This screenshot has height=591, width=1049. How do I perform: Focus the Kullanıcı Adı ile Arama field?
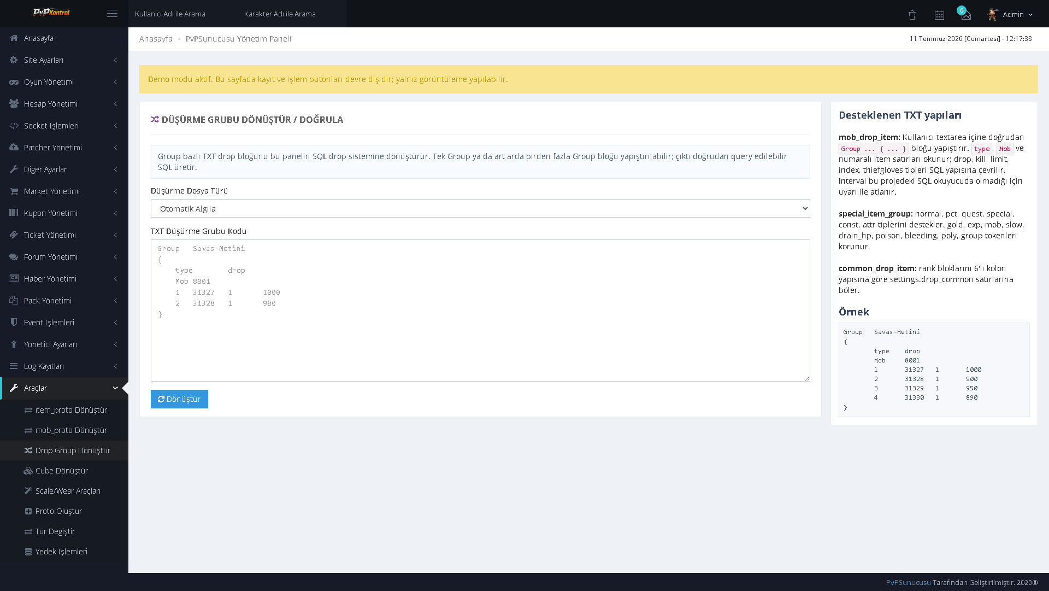tap(183, 14)
